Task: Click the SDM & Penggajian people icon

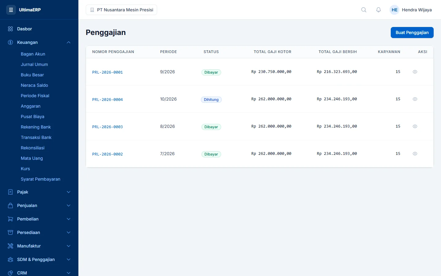Action: point(10,259)
